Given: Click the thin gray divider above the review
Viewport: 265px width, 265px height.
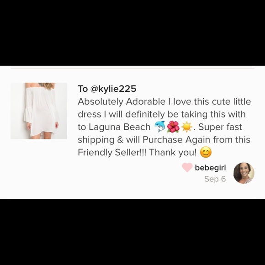Looking at the screenshot, I should tap(132, 68).
